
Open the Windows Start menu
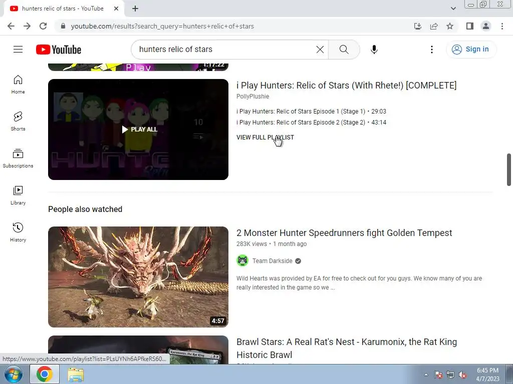point(13,374)
